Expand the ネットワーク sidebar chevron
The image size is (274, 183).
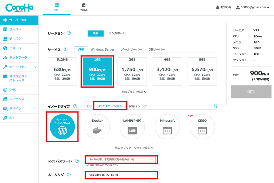click(x=35, y=58)
